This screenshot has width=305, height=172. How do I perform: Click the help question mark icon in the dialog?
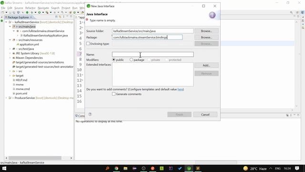coord(90,114)
